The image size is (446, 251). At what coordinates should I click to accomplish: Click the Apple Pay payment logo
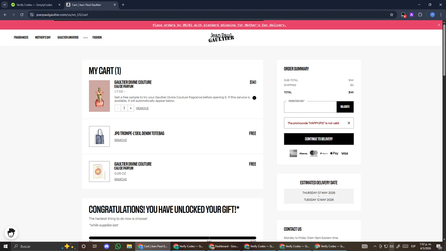tap(334, 153)
